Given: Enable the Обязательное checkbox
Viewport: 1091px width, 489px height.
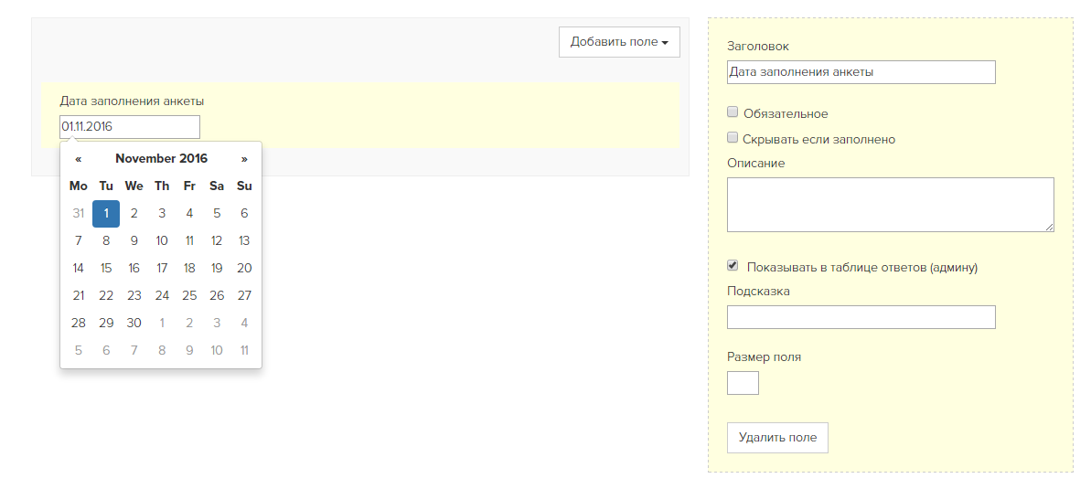Looking at the screenshot, I should 732,112.
